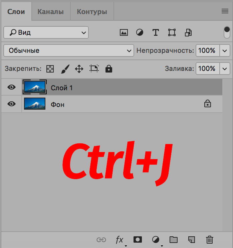Expand the Непрозрачность opacity slider arrow
The width and height of the screenshot is (233, 248).
click(x=225, y=50)
